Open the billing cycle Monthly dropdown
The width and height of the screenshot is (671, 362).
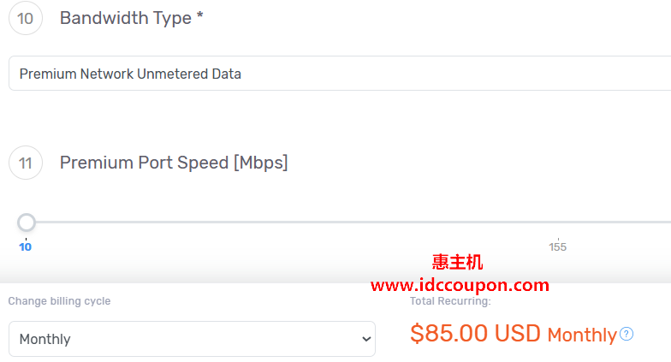pos(192,339)
